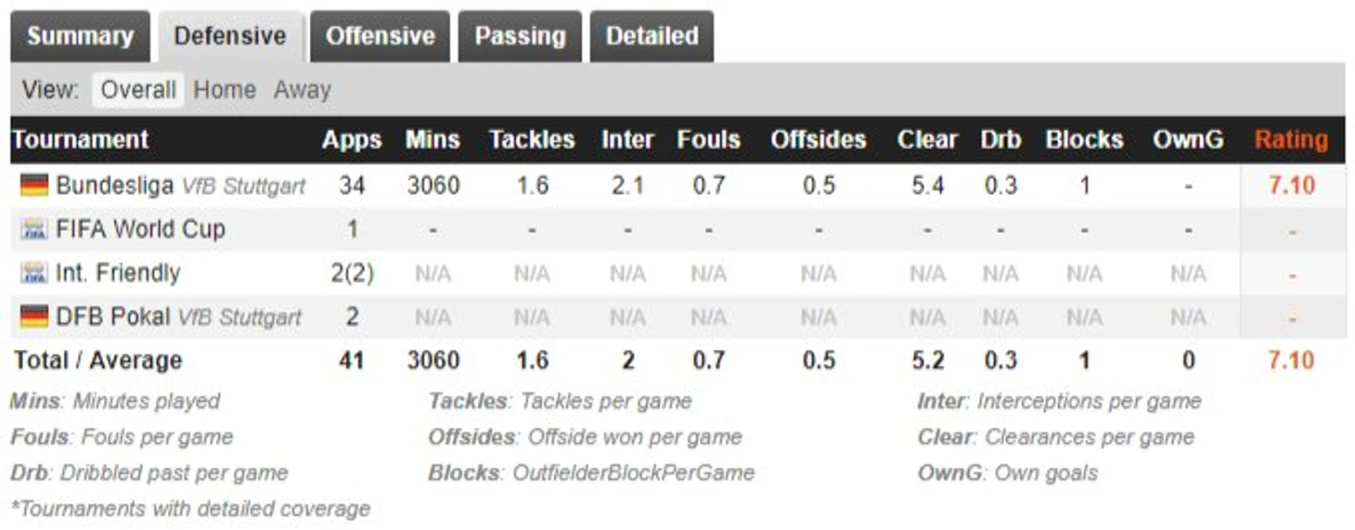
Task: Select the Defensive tab
Action: 230,36
